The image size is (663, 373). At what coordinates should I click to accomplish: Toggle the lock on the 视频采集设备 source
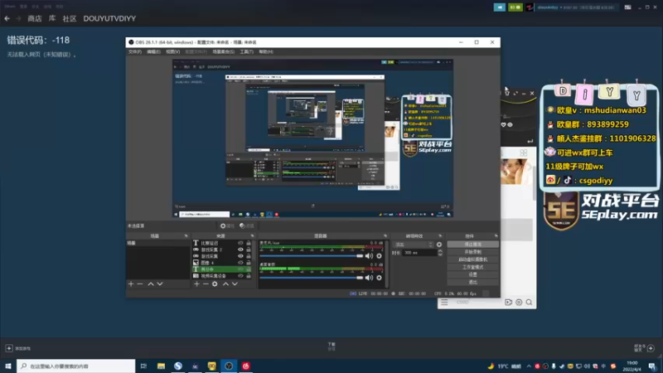249,276
